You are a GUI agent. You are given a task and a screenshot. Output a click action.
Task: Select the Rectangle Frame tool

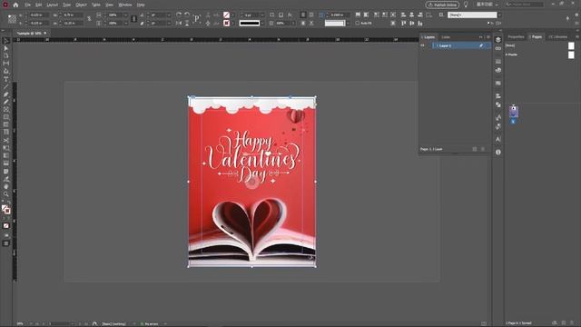pyautogui.click(x=6, y=109)
